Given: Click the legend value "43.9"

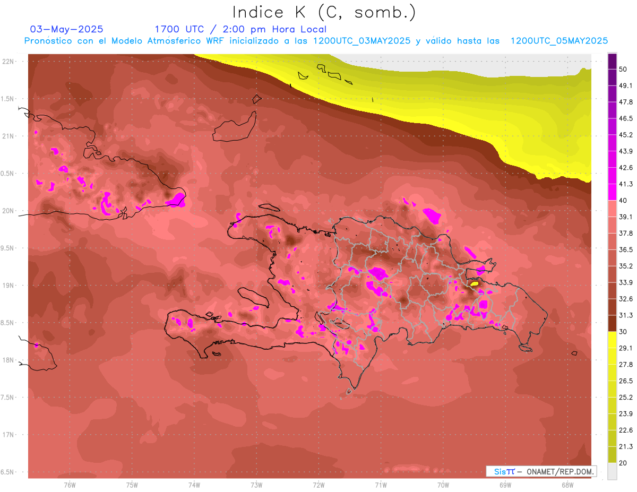Looking at the screenshot, I should coord(626,152).
